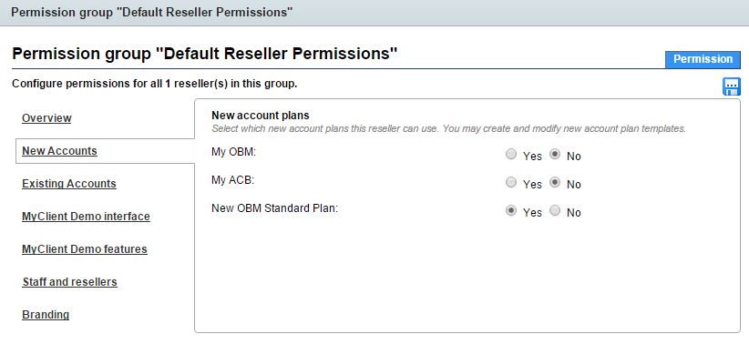The width and height of the screenshot is (749, 344).
Task: Open the Branding section
Action: 46,315
